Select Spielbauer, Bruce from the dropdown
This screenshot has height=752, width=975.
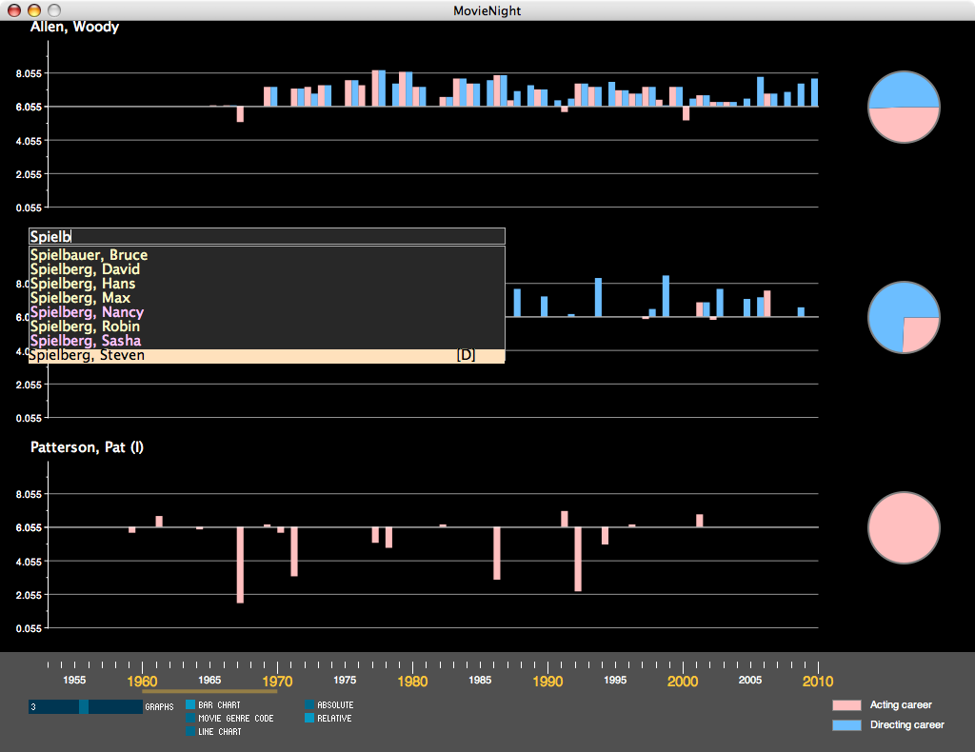click(90, 255)
